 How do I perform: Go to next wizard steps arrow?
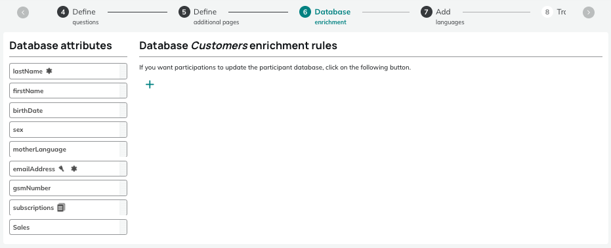coord(589,12)
